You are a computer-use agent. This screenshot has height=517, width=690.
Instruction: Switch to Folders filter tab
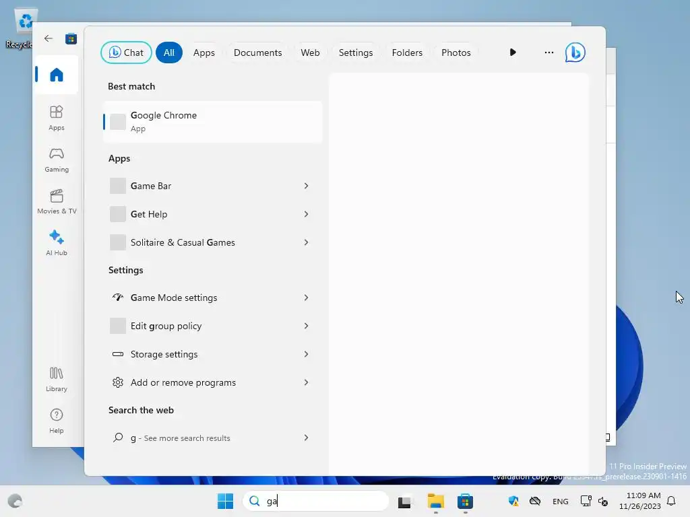tap(407, 53)
